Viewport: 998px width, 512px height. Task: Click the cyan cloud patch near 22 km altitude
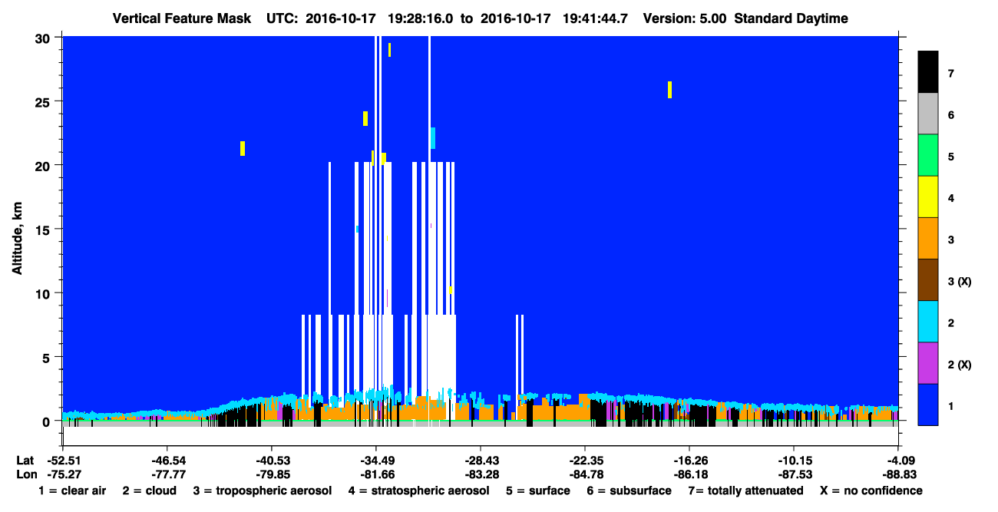[433, 138]
